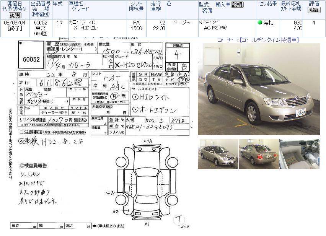Open the front-side view car thumbnail

(218, 154)
